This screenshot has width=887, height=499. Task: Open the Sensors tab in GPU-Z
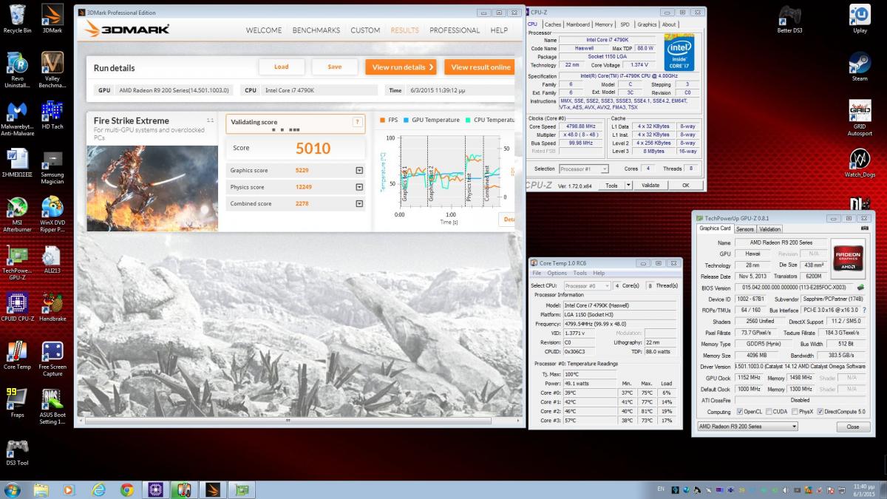(745, 229)
